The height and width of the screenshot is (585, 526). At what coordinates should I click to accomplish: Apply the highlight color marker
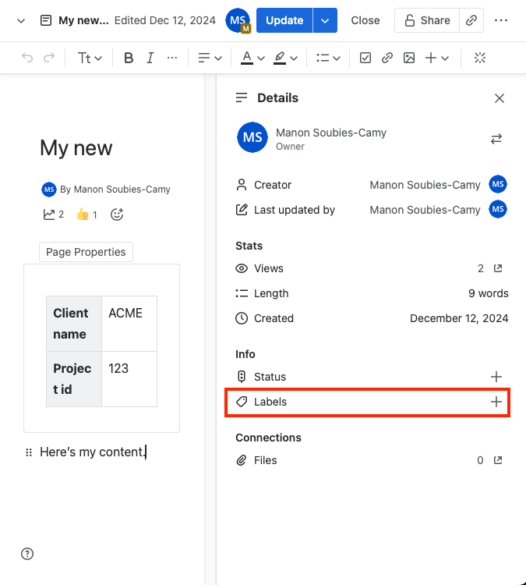pos(280,58)
